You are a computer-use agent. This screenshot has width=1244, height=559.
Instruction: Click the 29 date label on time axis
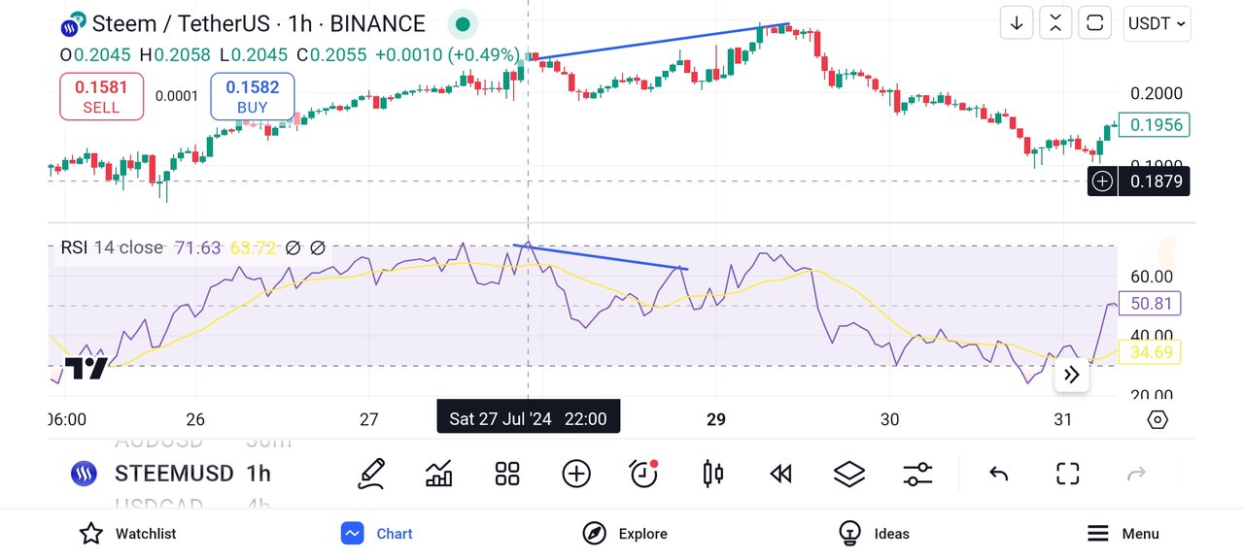716,419
